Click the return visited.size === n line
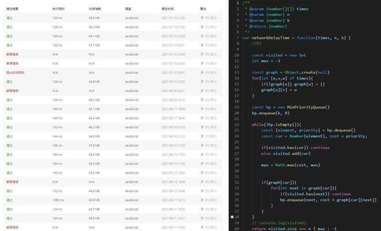381x231 pixels. pyautogui.click(x=294, y=229)
